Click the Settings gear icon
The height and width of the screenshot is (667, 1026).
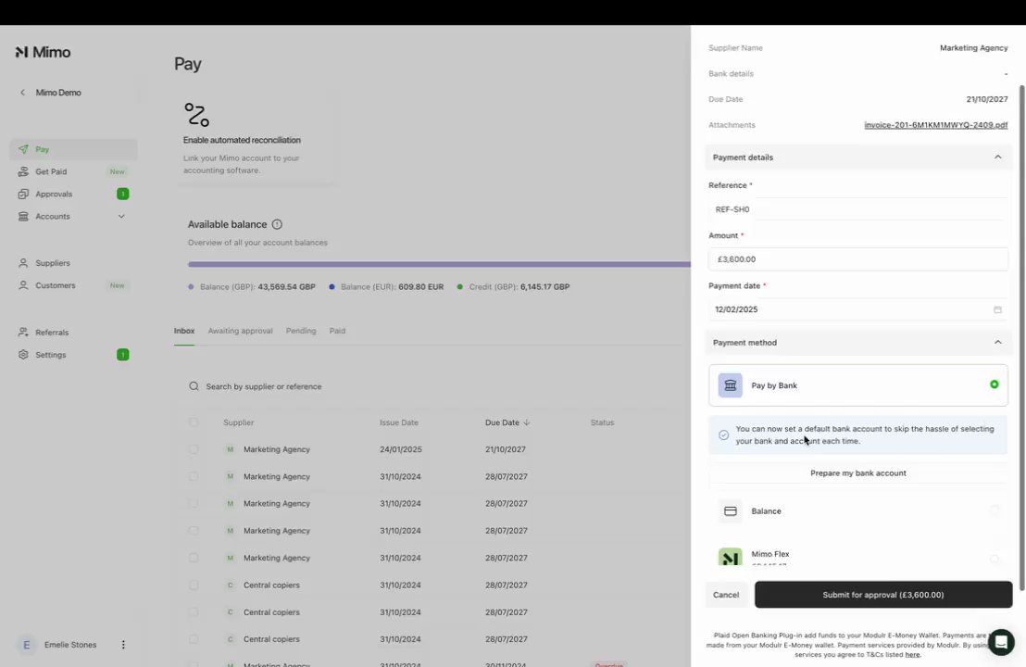click(23, 355)
